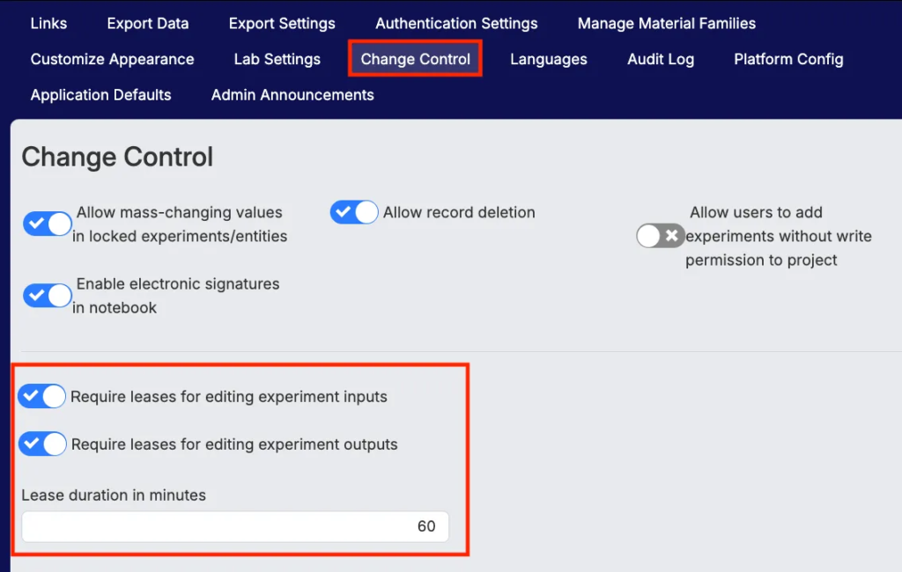902x572 pixels.
Task: Switch to Lab Settings
Action: click(277, 59)
